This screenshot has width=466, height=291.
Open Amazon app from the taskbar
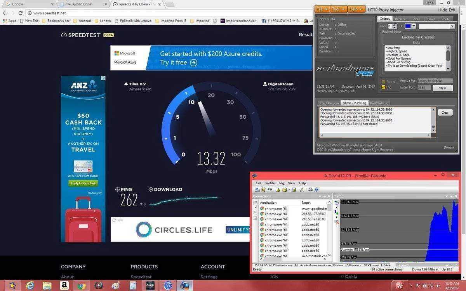point(64,286)
